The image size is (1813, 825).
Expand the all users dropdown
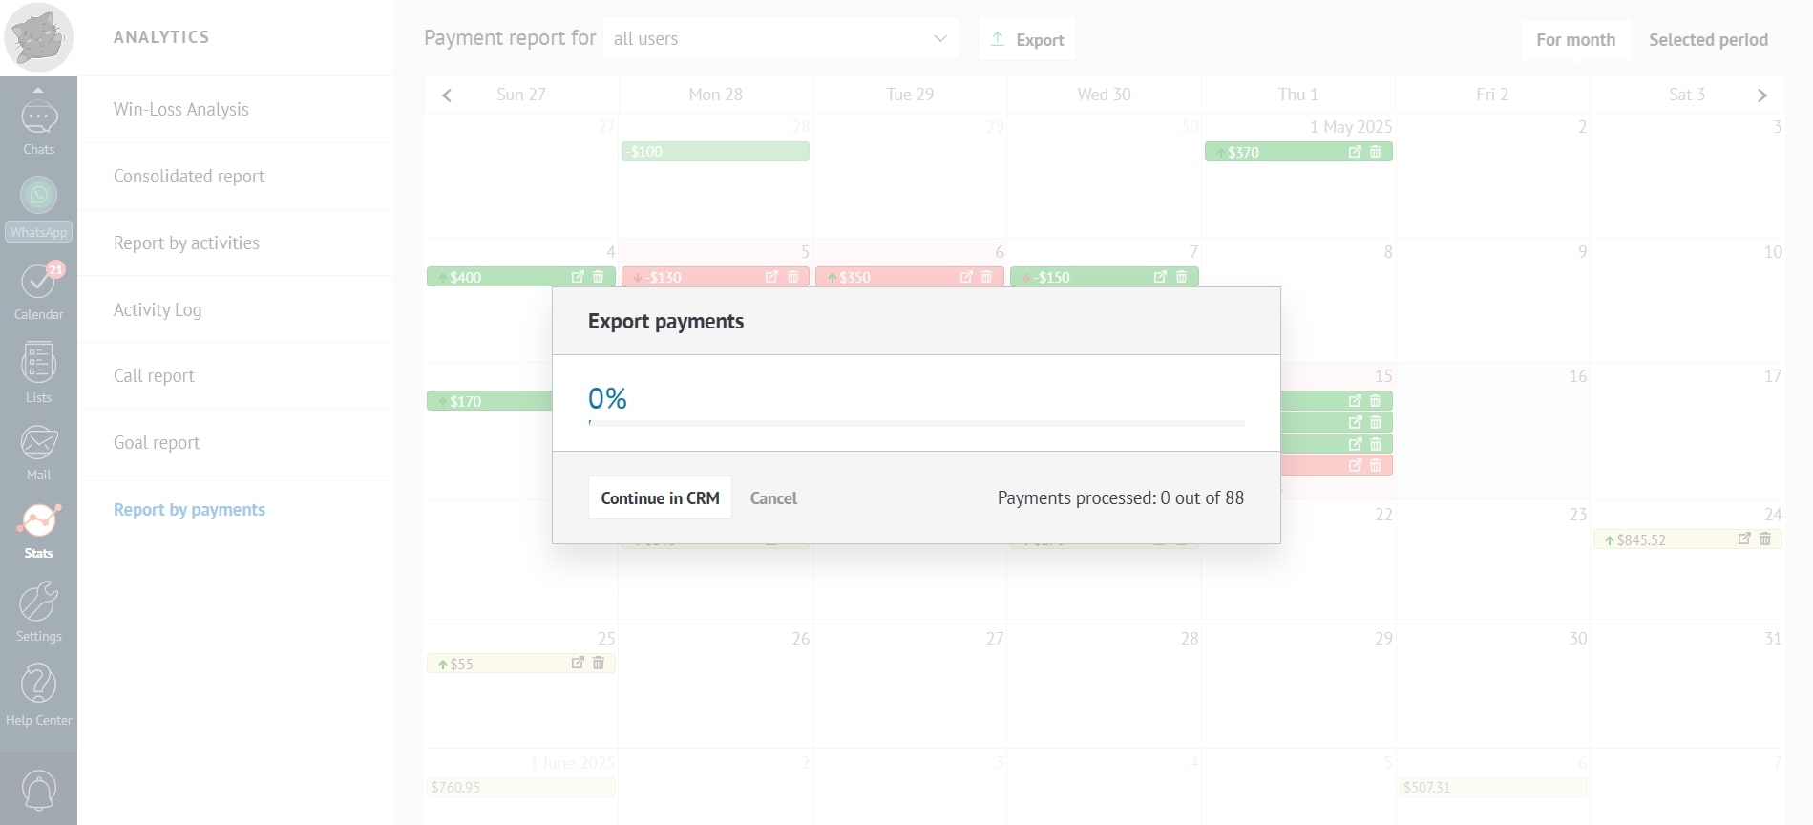tap(780, 39)
